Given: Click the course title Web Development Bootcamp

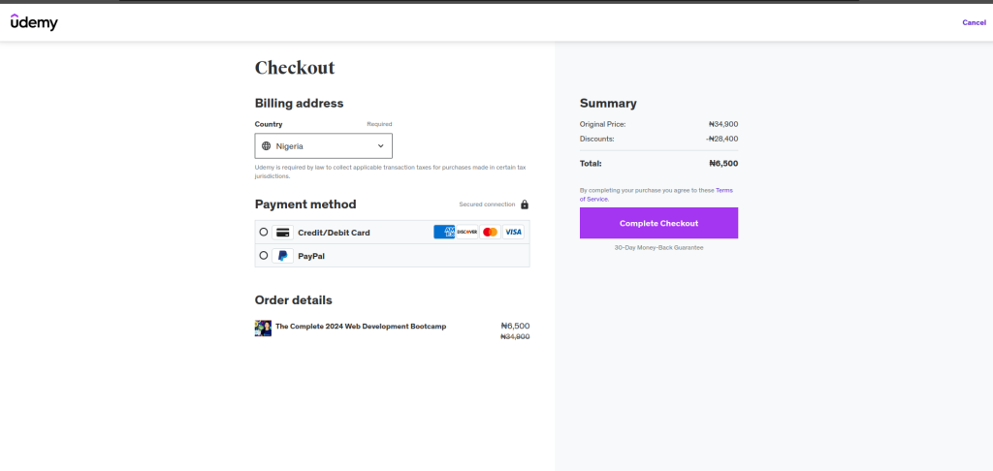Looking at the screenshot, I should 361,327.
